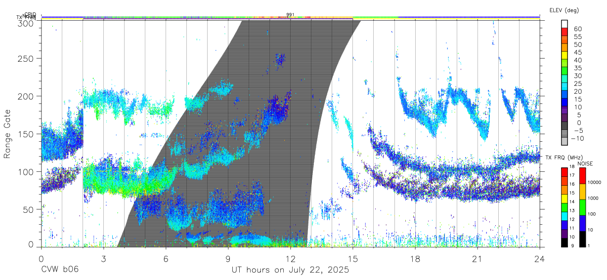Viewport: 607px width, 280px height.
Task: Click the "TX FRQ (MHz)" legend title
Action: 563,158
